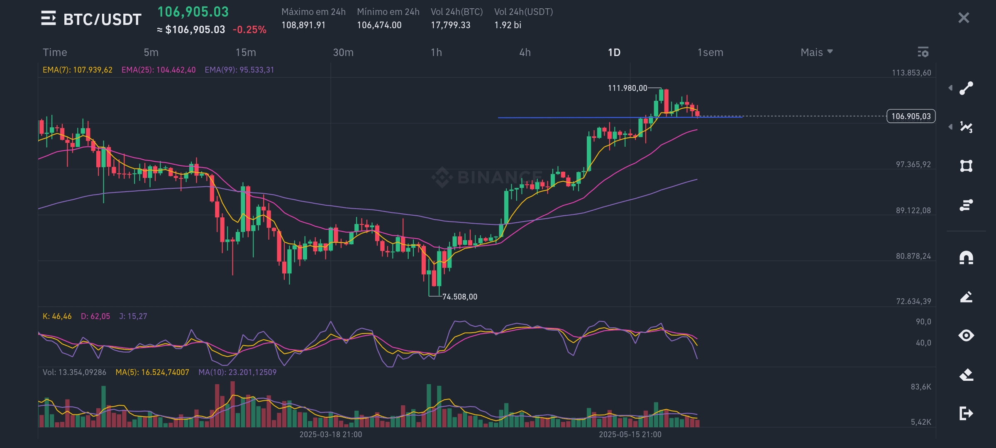Select the 1D timeframe
The height and width of the screenshot is (448, 996).
[x=614, y=52]
